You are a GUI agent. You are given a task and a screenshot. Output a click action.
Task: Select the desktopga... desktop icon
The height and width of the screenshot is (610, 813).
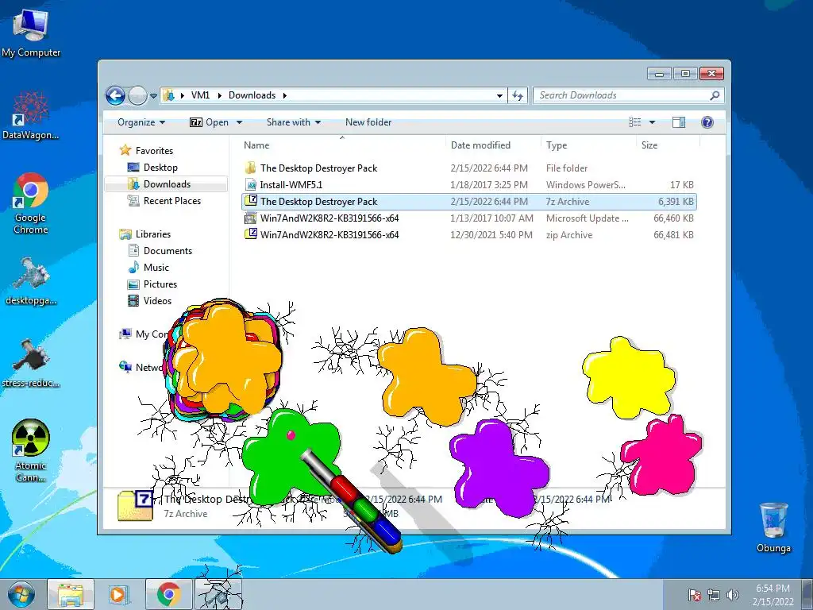(x=31, y=280)
